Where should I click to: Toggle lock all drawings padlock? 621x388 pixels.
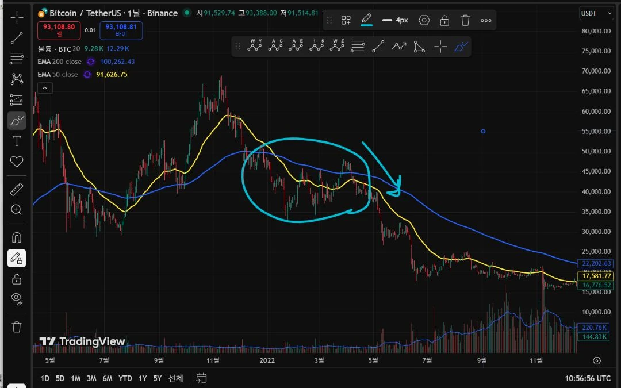[x=17, y=279]
